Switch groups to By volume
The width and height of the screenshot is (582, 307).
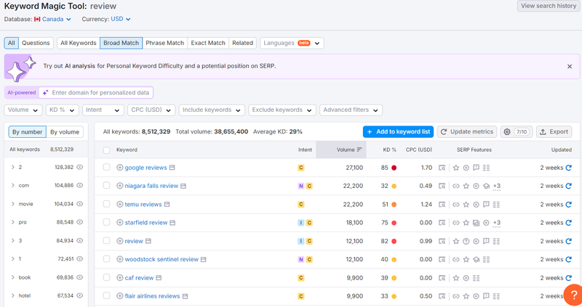tap(65, 132)
